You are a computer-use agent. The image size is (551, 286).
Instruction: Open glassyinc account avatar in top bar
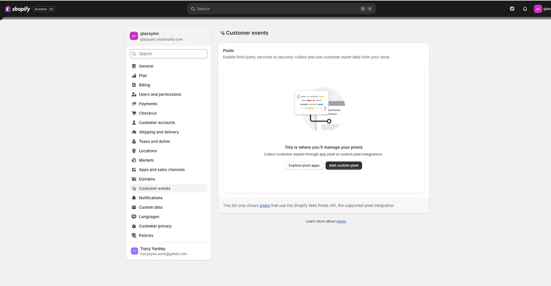(538, 9)
